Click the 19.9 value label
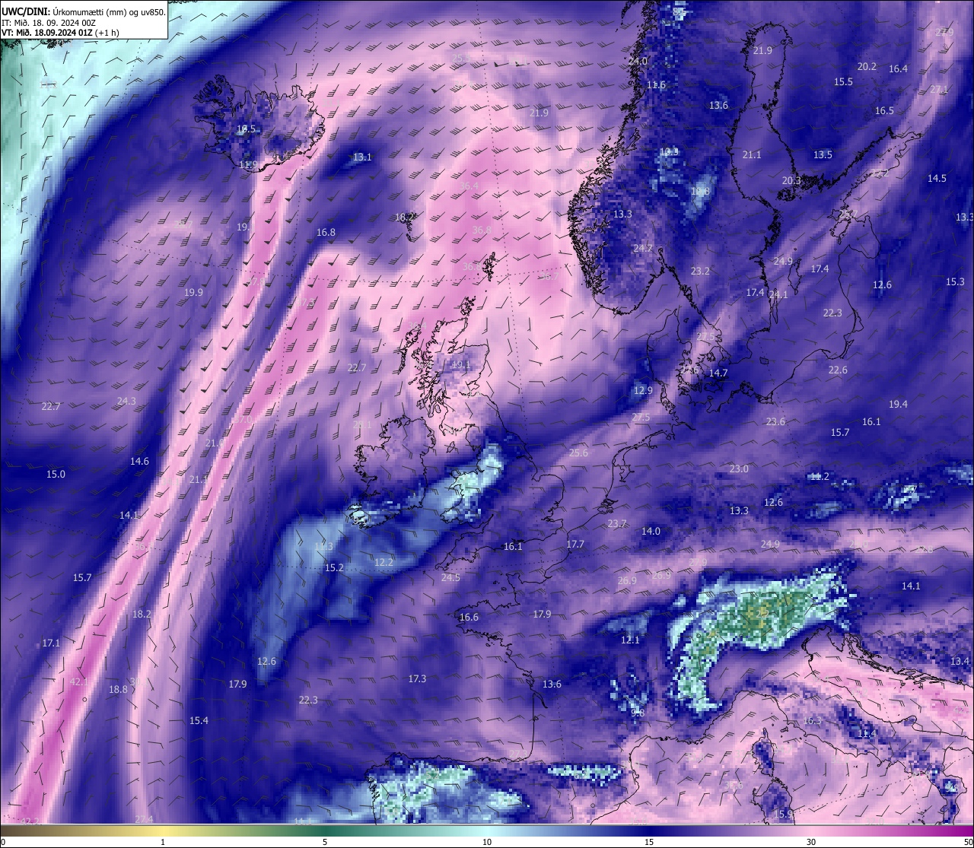 [x=193, y=293]
